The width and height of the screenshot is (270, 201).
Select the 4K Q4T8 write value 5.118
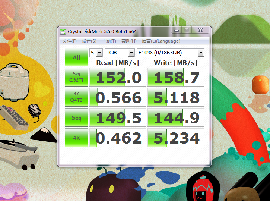coord(176,97)
